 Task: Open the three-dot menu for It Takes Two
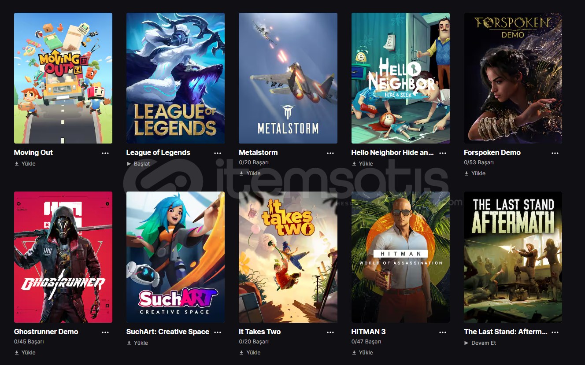330,332
